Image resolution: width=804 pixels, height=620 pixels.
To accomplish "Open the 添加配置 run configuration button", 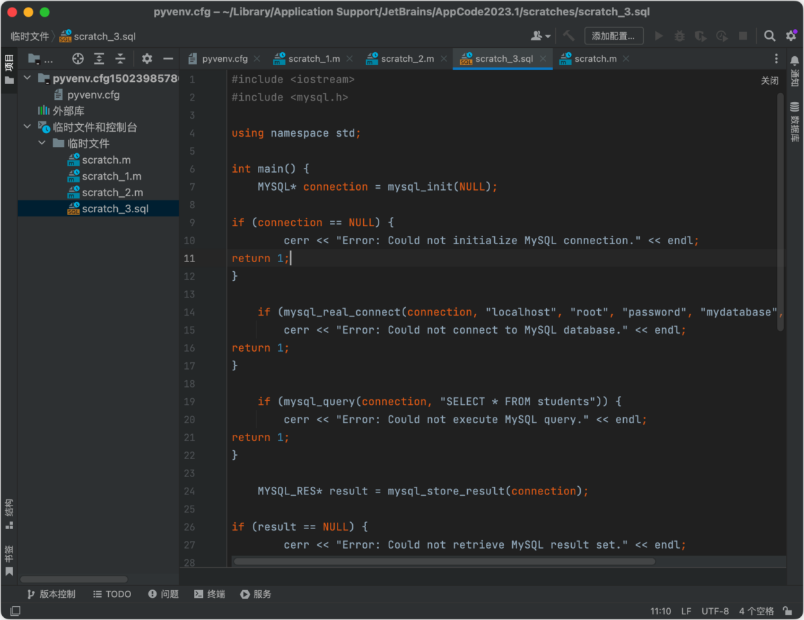I will click(x=614, y=36).
